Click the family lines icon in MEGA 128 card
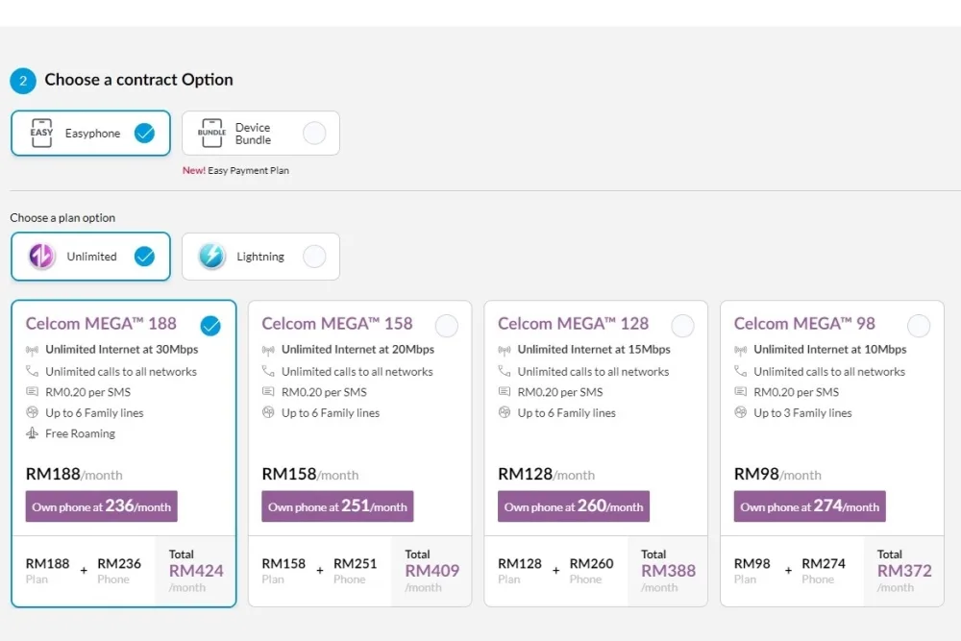This screenshot has width=961, height=641. tap(504, 412)
